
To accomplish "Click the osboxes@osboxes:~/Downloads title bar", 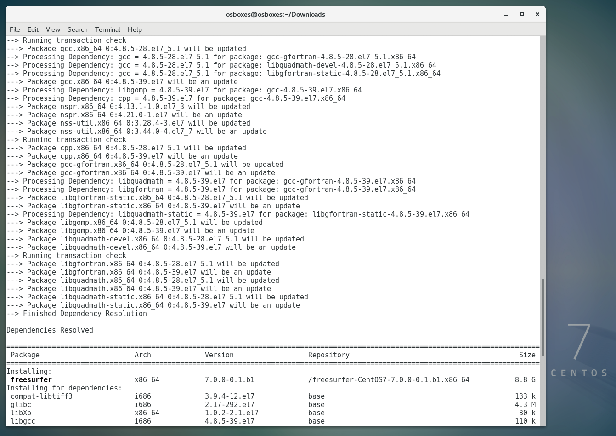I will [275, 14].
